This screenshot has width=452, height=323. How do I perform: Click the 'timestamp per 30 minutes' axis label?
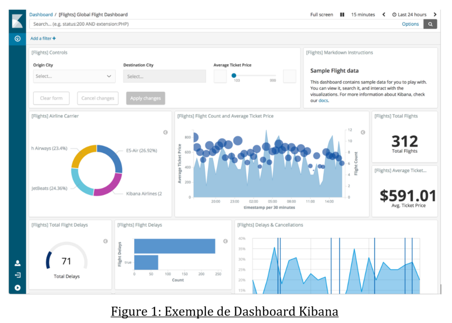tap(269, 207)
